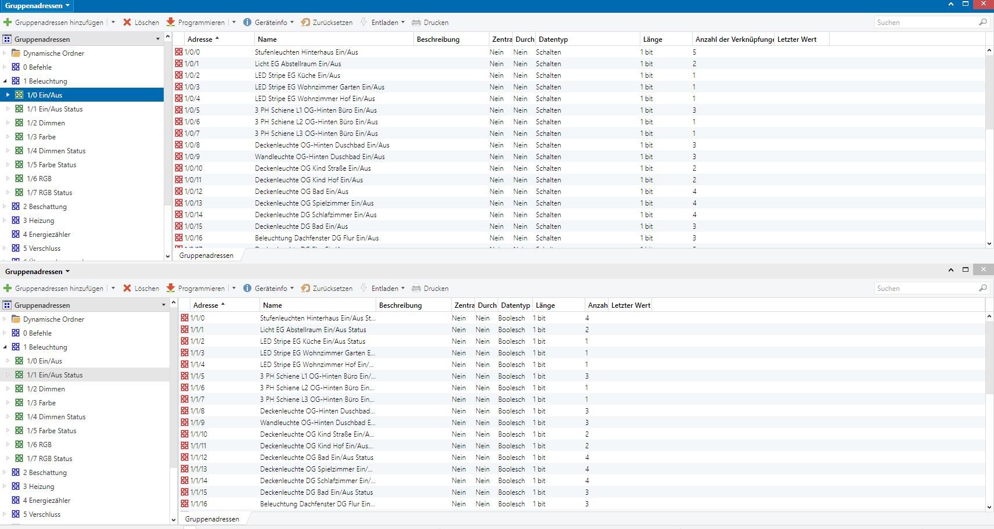Open Entladen menu in top toolbar

pos(383,23)
